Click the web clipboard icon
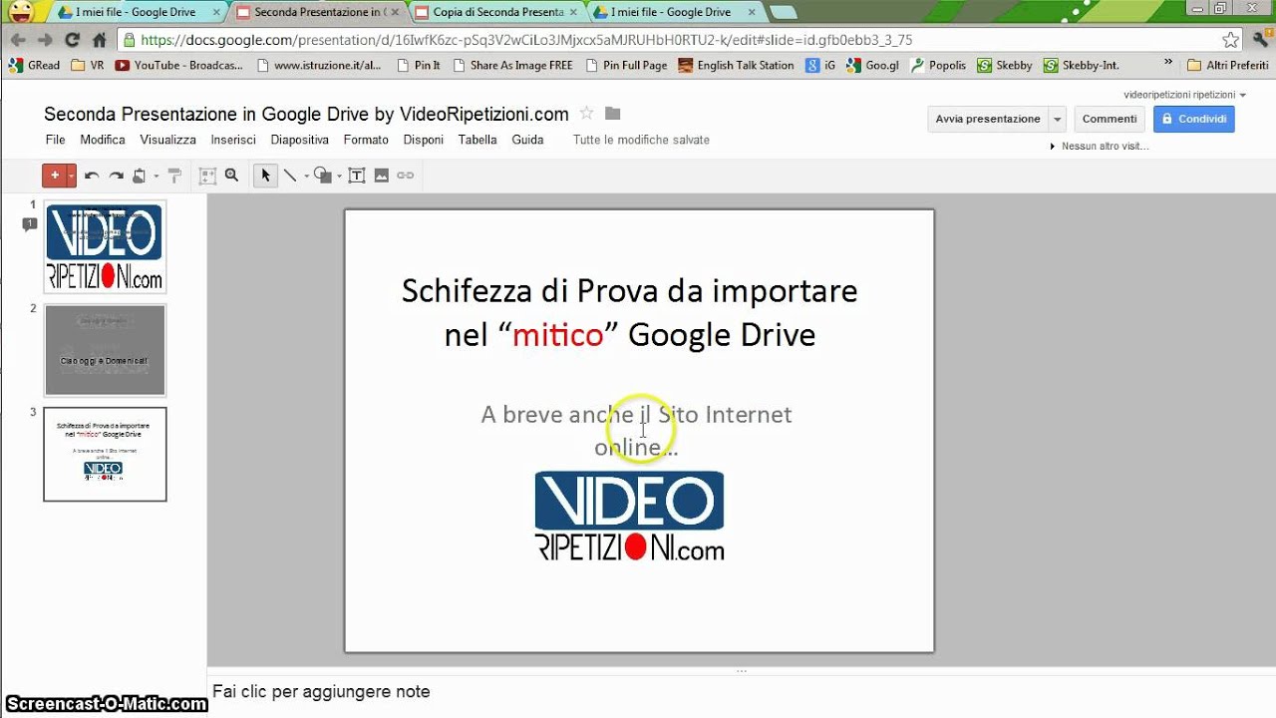 [139, 176]
